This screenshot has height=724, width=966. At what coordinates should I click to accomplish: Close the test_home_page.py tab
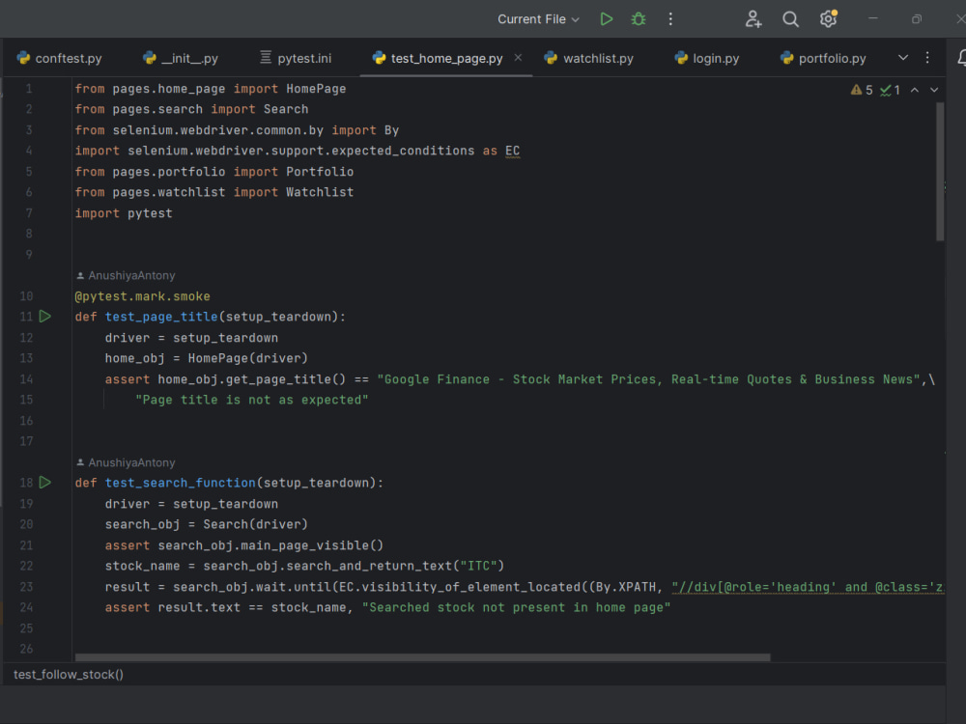point(518,59)
